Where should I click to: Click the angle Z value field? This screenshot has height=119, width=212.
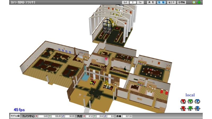point(111,116)
